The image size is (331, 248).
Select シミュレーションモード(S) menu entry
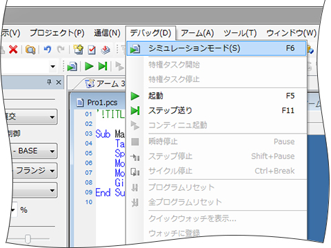(x=217, y=48)
